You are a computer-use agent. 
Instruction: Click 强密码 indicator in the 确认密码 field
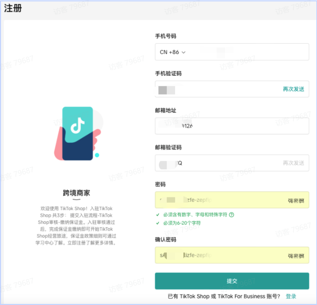(x=296, y=256)
